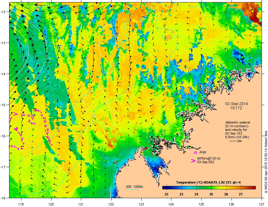Click the temperature color bar legend
The image size is (268, 207).
tap(209, 188)
